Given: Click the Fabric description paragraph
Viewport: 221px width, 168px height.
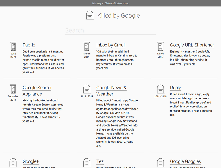Looking at the screenshot, I should point(43,62).
